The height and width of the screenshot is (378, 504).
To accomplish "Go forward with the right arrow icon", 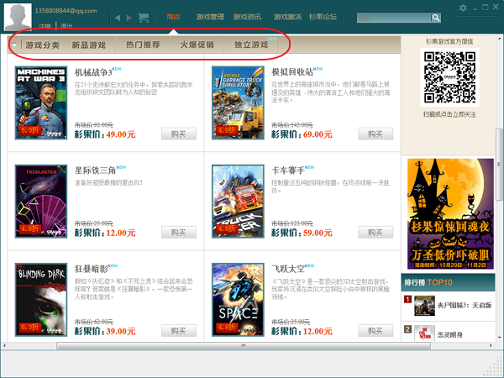I will (x=129, y=18).
